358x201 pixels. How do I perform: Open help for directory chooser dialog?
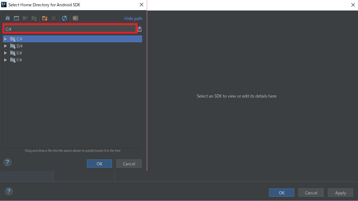point(7,163)
